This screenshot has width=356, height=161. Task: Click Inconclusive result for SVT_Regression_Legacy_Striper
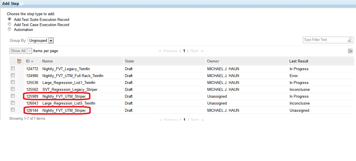(299, 89)
